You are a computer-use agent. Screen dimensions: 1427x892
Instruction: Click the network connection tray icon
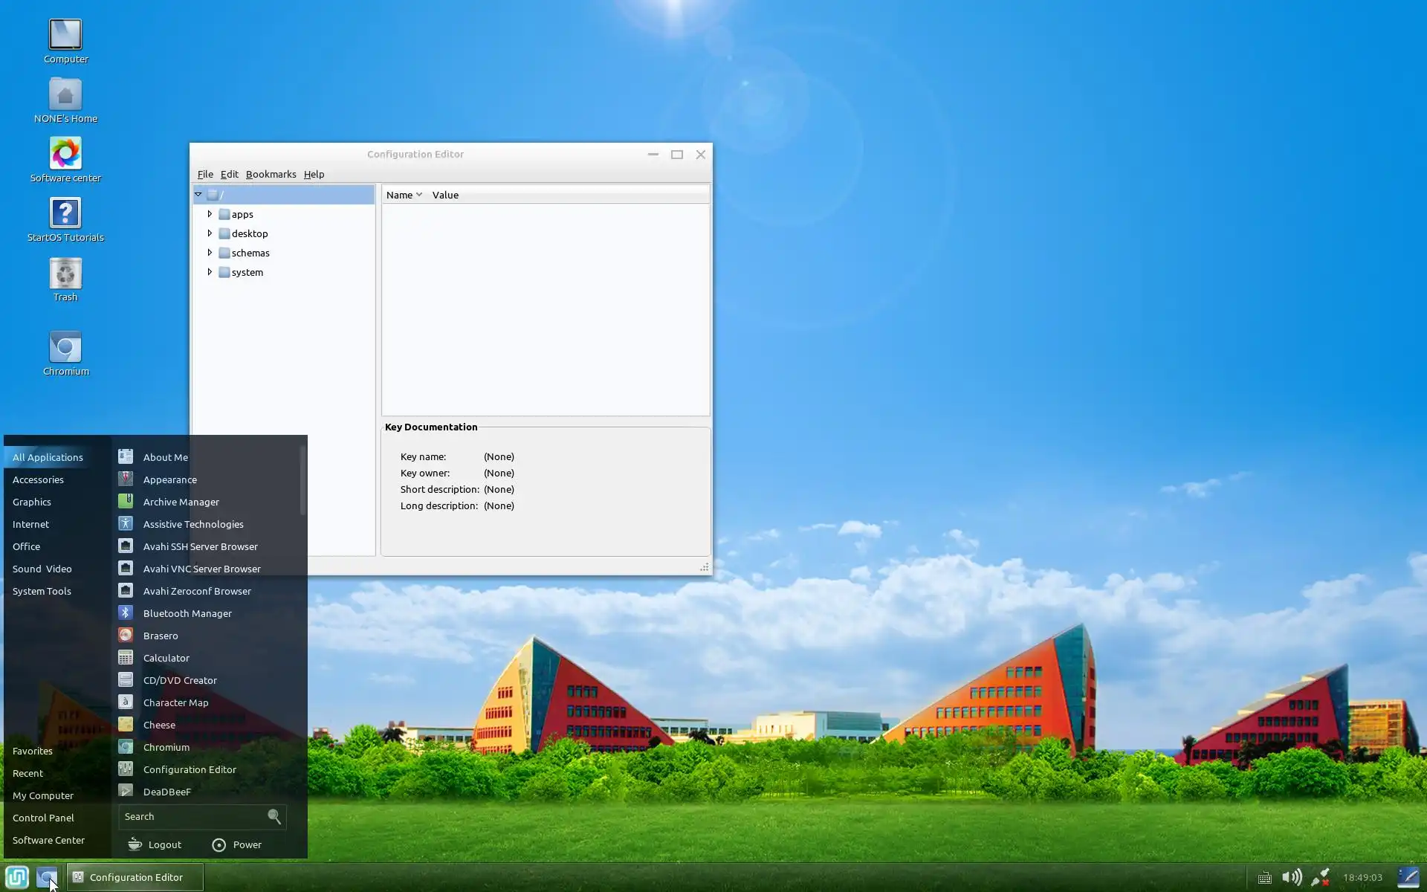coord(1320,877)
